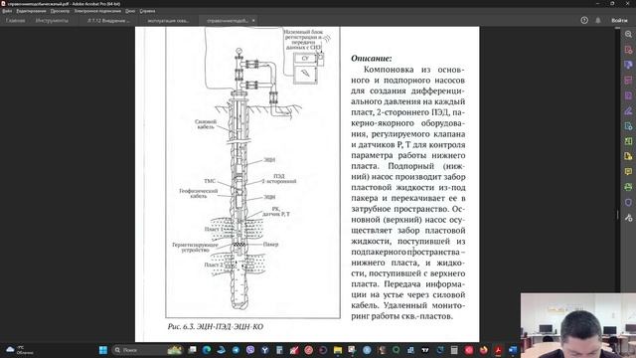This screenshot has height=358, width=636.
Task: Click the vertical document scrollbar
Action: [x=617, y=184]
